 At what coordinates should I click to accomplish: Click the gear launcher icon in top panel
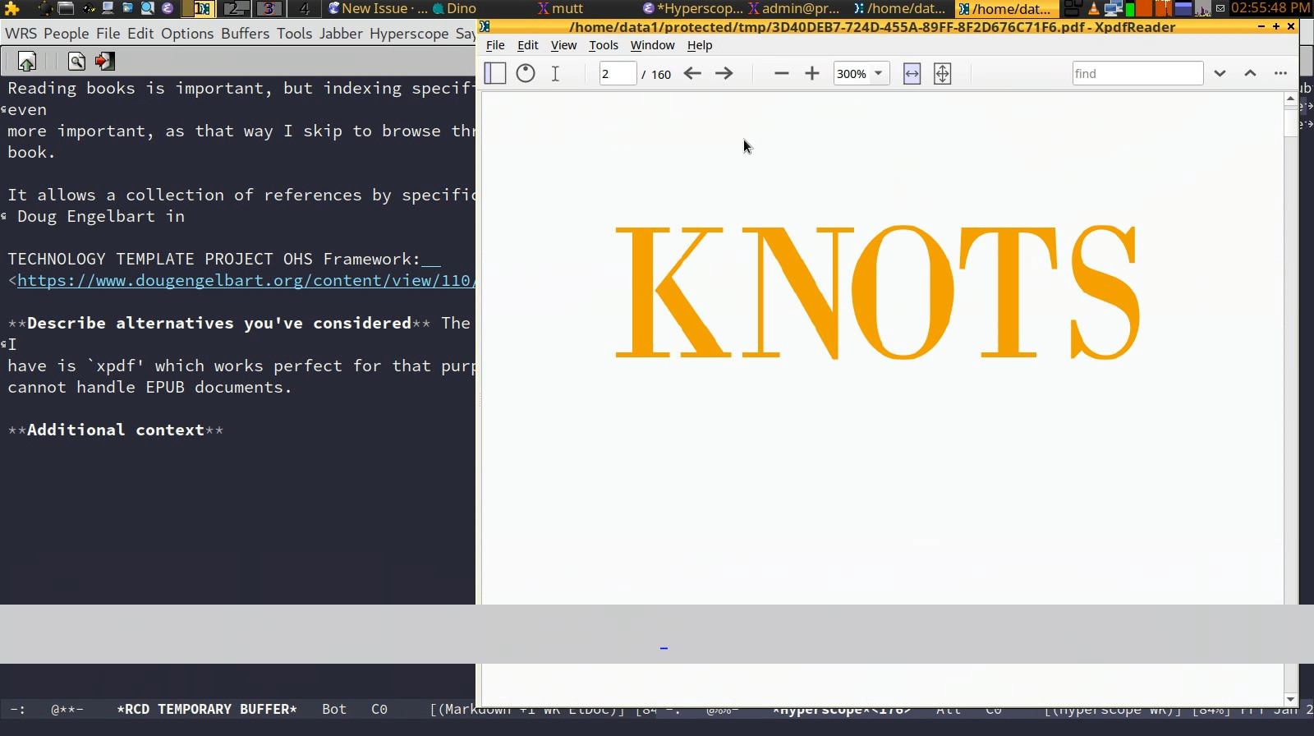point(46,9)
